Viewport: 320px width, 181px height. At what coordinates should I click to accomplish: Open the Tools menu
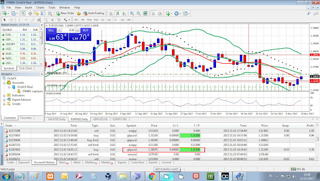52,8
